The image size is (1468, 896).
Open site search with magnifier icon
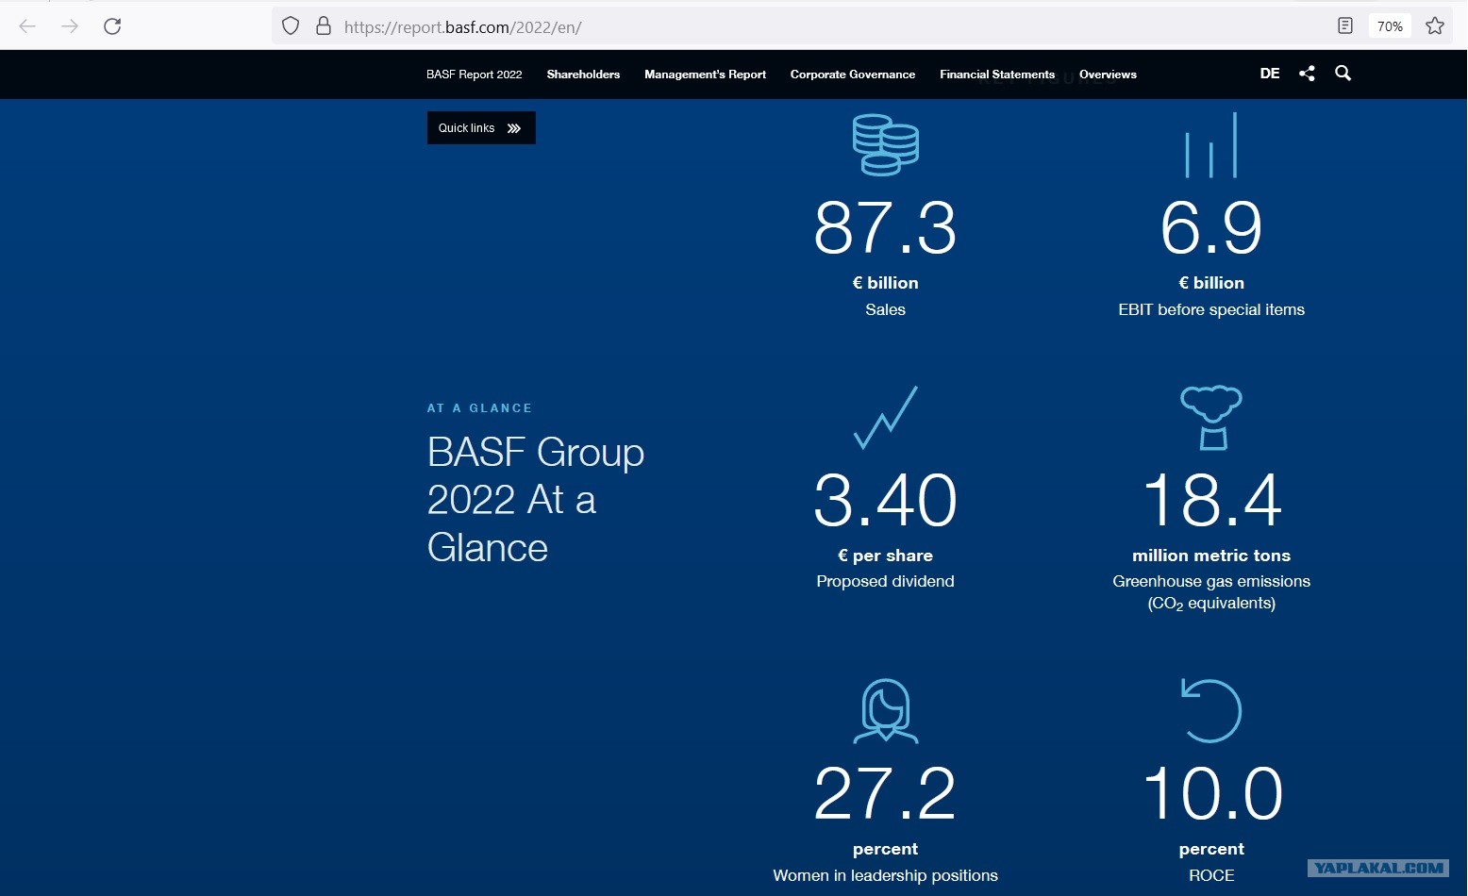(x=1343, y=74)
